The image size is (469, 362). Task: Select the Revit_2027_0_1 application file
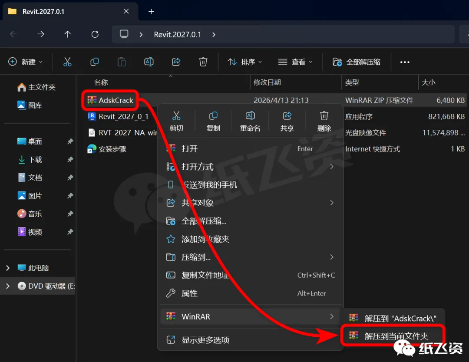click(x=118, y=117)
